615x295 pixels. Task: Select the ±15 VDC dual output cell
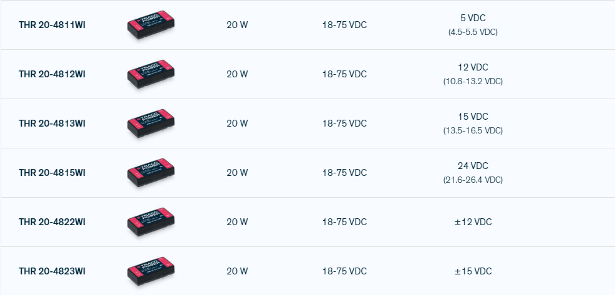pos(473,271)
